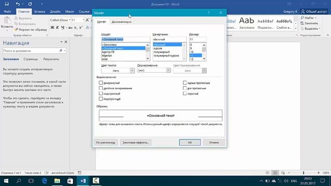331x186 pixels.
Task: Switch to Print Layout view in status bar
Action: pyautogui.click(x=275, y=173)
